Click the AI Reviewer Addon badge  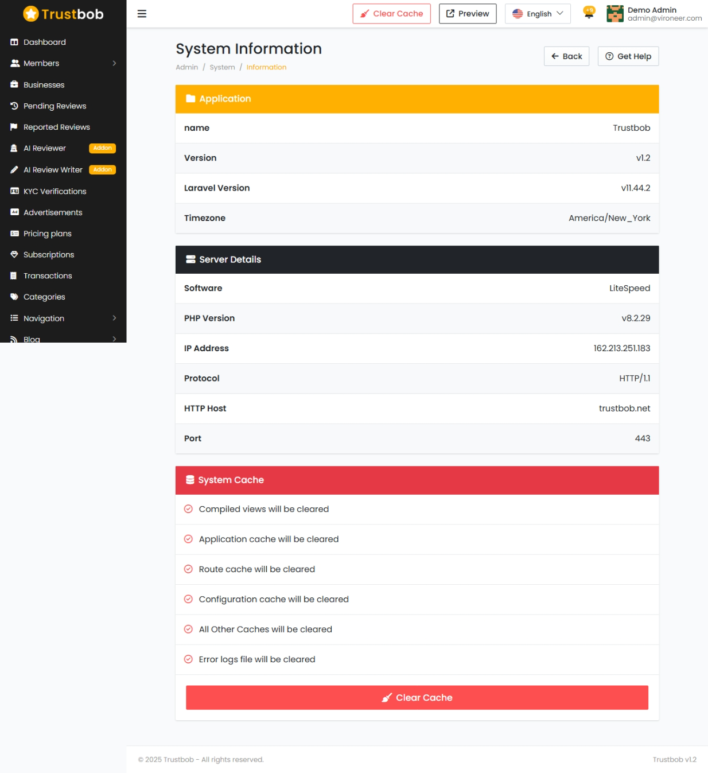[103, 148]
